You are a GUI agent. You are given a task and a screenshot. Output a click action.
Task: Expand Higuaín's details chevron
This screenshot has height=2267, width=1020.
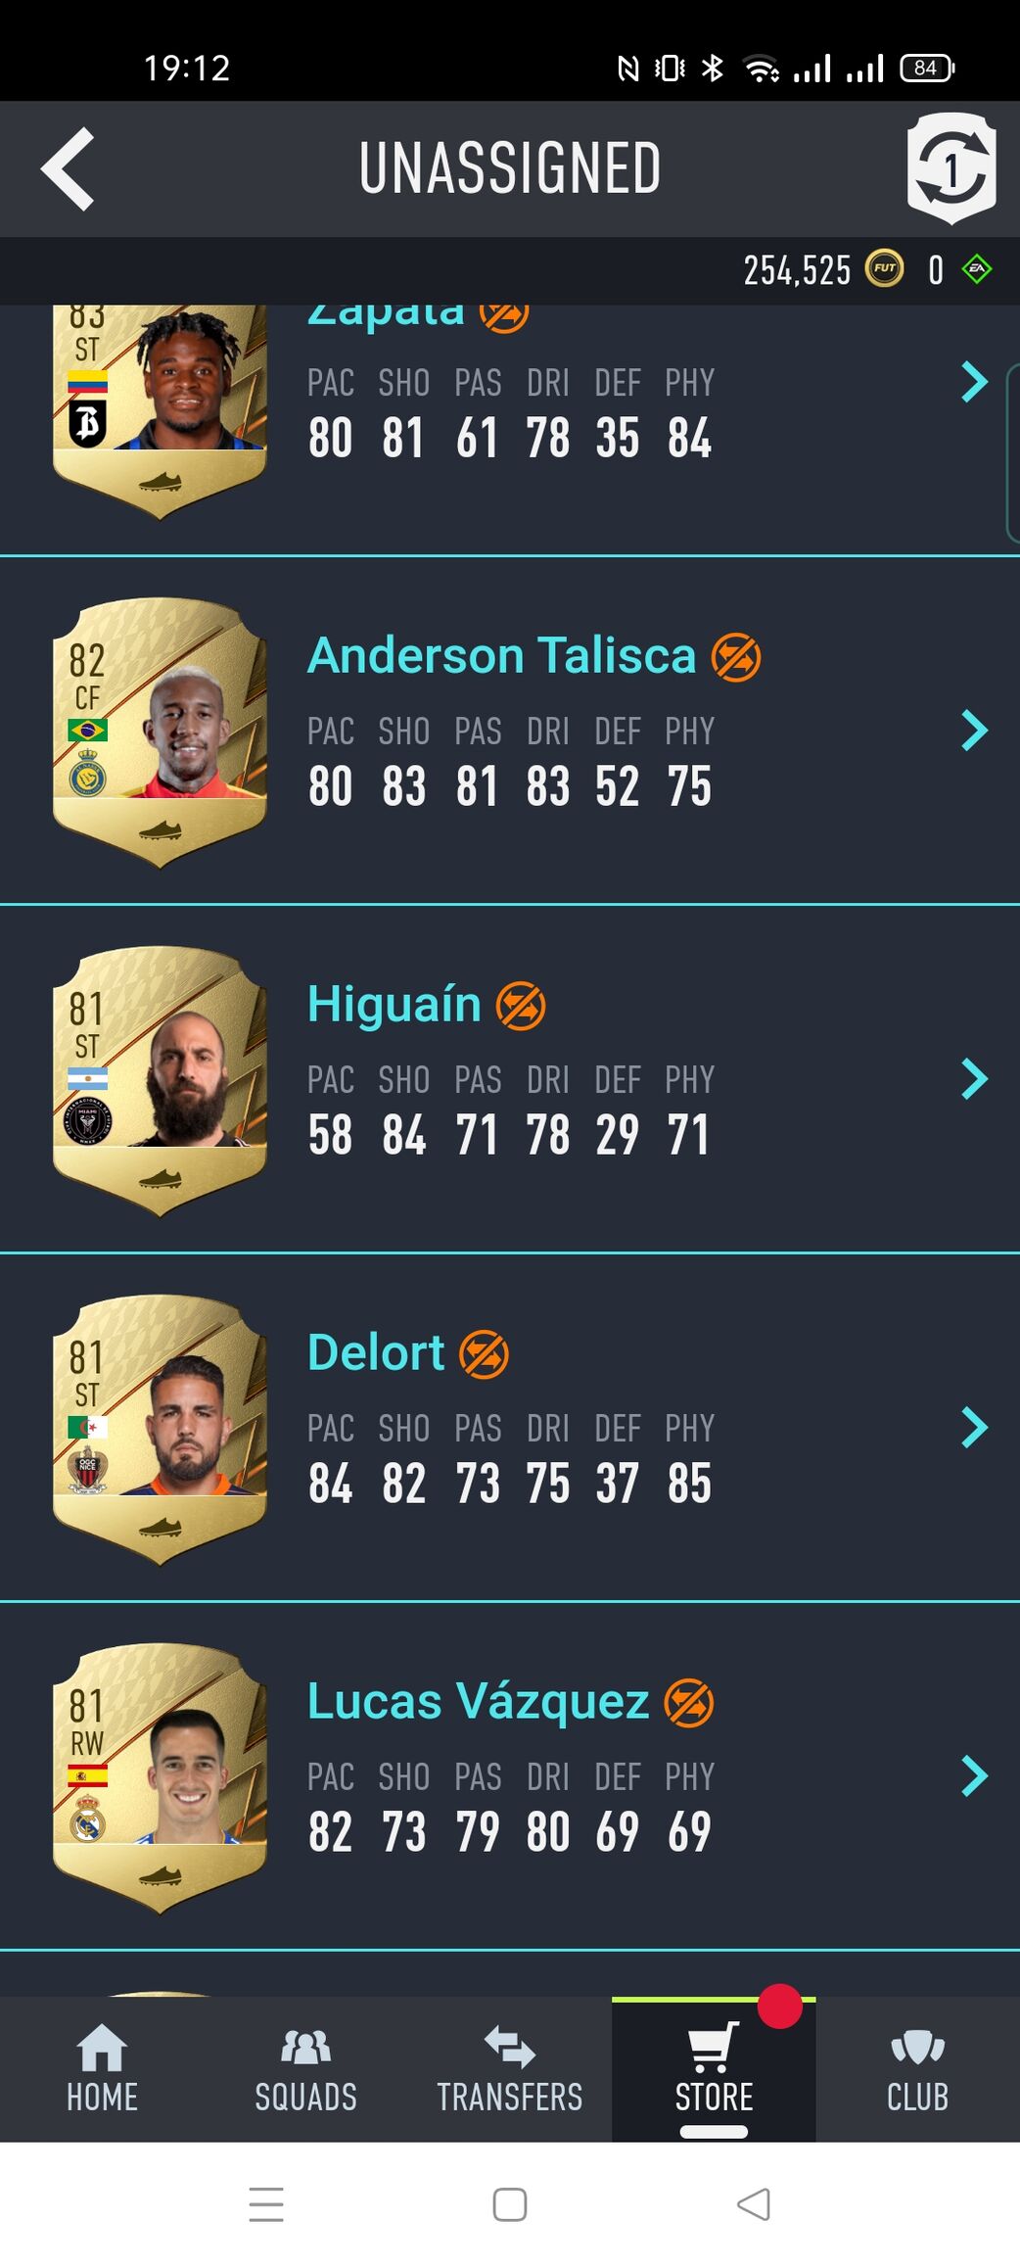(974, 1079)
